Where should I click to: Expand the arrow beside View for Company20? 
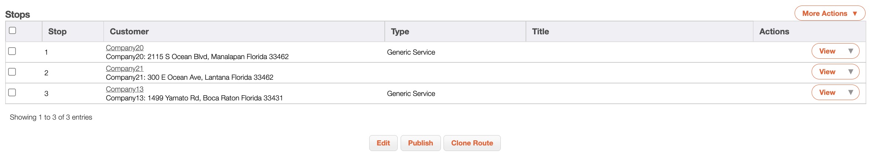(850, 51)
